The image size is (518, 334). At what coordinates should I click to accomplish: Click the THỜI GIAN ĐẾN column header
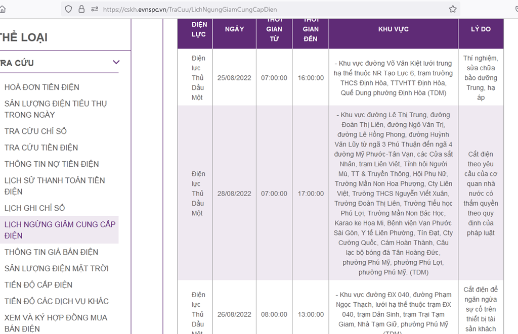tap(311, 34)
